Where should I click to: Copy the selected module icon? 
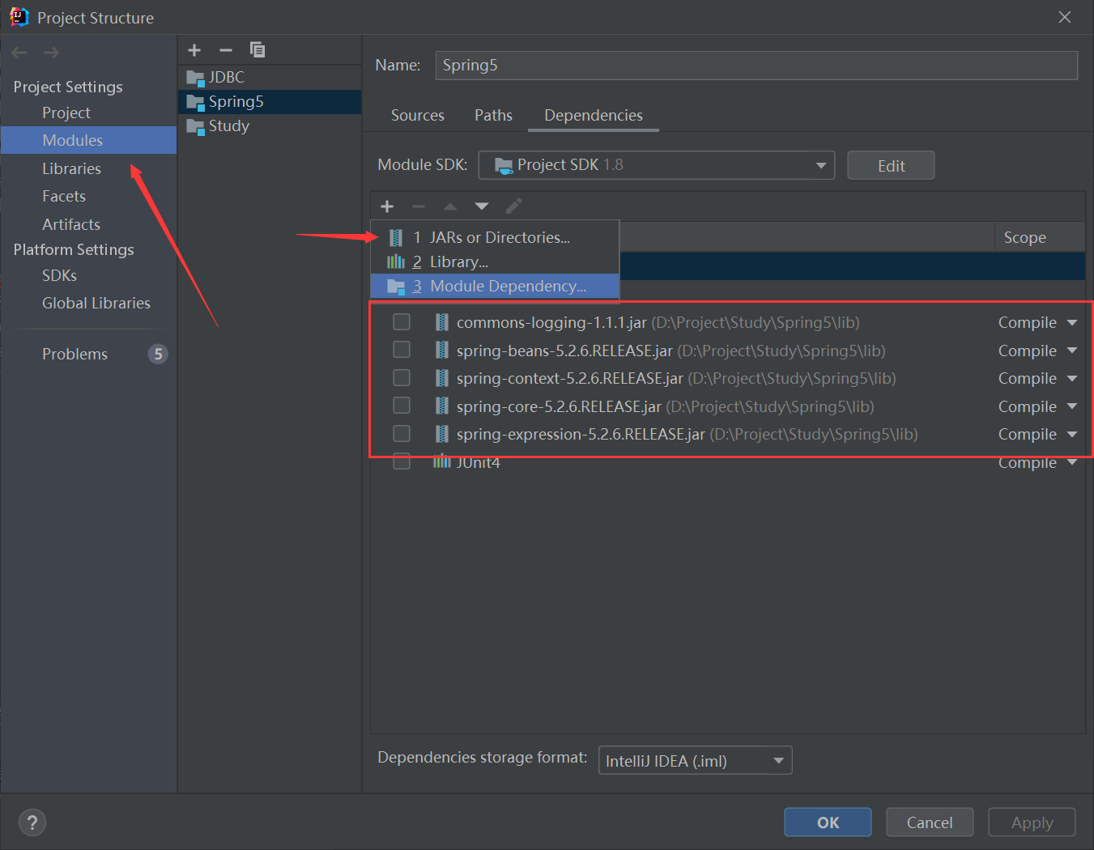[x=258, y=50]
